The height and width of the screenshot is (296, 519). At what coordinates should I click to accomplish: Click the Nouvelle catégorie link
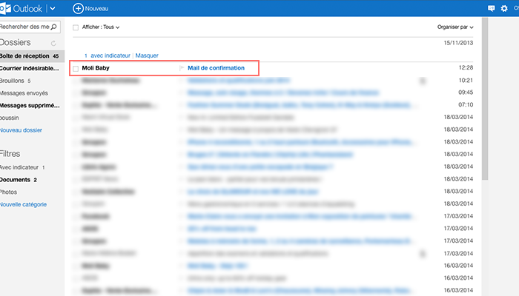tap(23, 204)
